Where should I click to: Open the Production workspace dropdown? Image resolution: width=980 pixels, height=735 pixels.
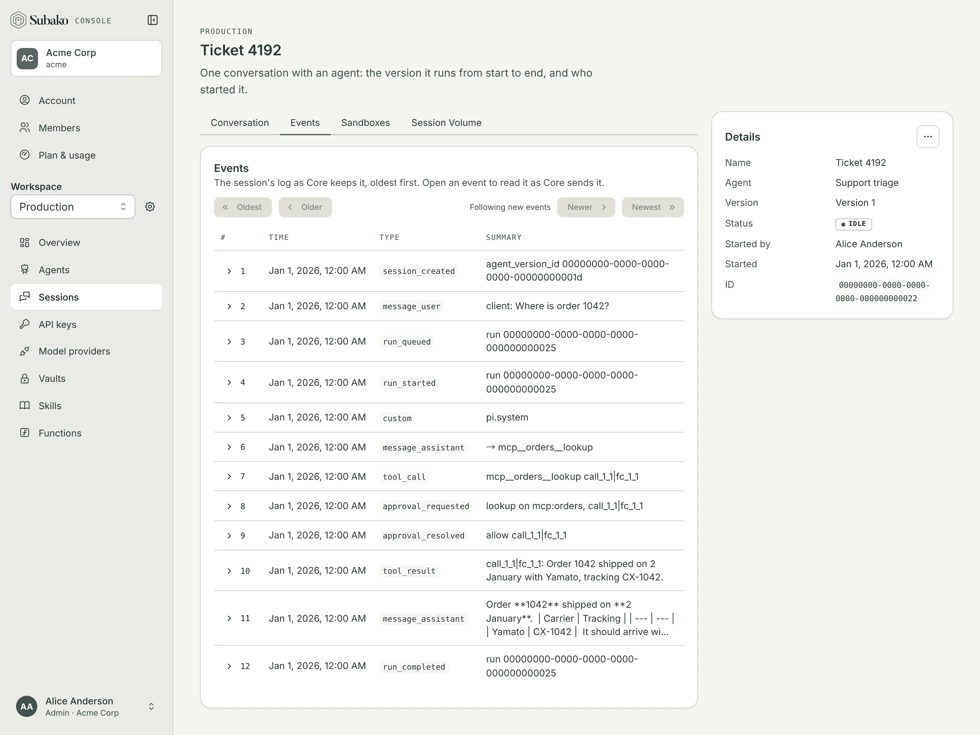[73, 207]
